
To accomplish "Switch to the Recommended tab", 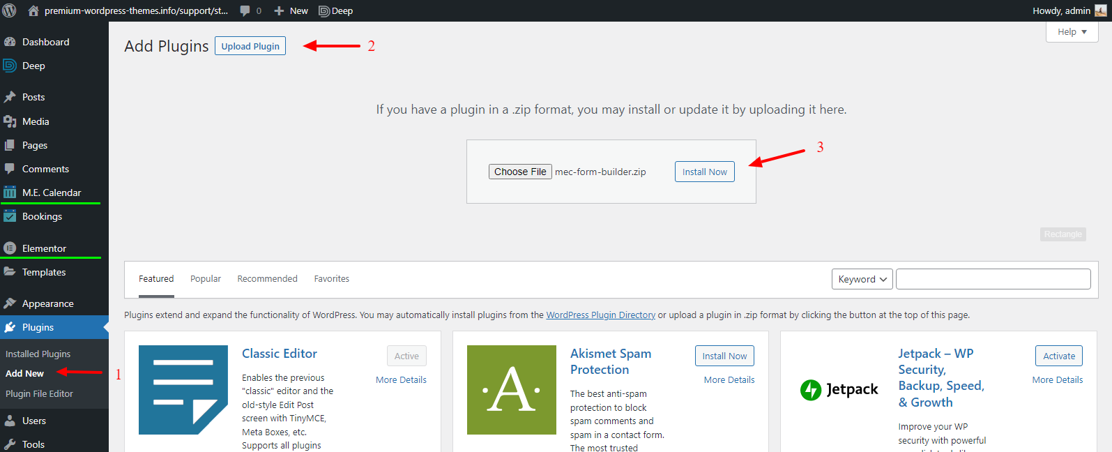I will 267,279.
